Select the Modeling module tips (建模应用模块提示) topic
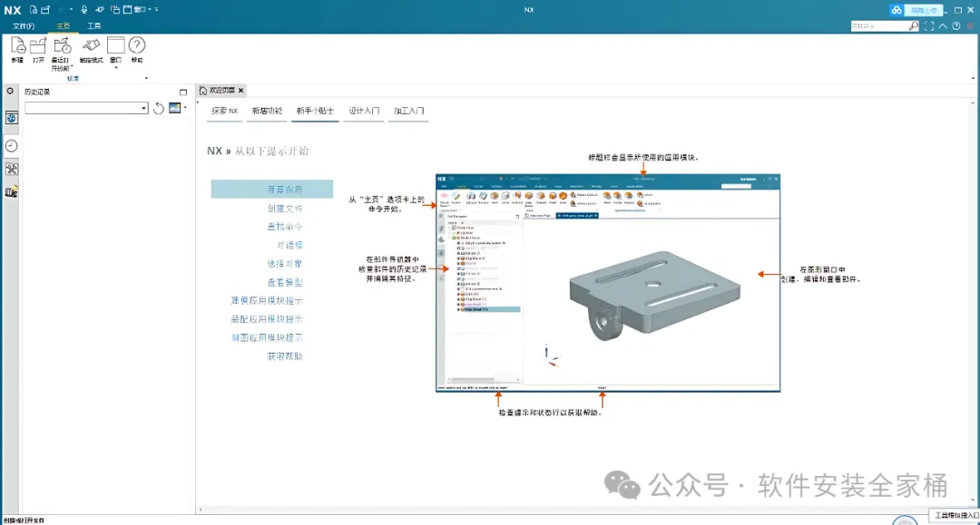 point(267,301)
